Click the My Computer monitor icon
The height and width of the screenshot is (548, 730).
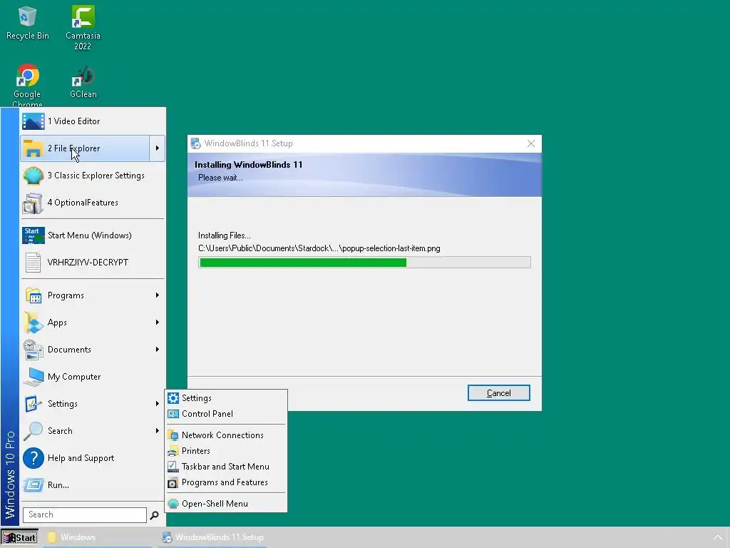(34, 377)
